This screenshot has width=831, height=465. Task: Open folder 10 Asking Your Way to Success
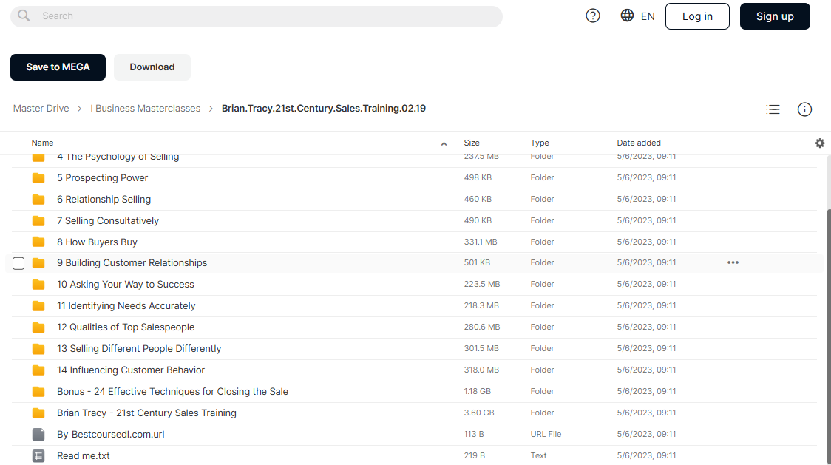[x=126, y=285]
